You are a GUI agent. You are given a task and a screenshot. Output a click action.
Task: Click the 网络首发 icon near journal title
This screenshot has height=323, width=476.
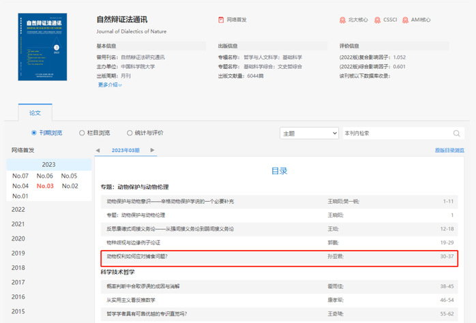pyautogui.click(x=221, y=20)
